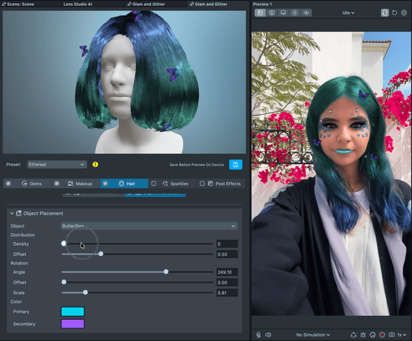Click the blue save button
The height and width of the screenshot is (341, 412).
(236, 165)
